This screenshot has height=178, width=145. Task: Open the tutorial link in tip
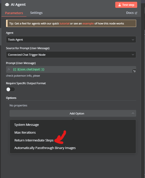pos(64,23)
